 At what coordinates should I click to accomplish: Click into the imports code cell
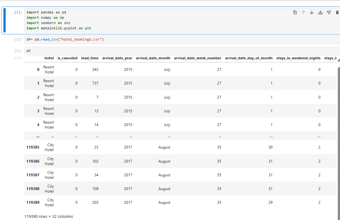point(156,20)
